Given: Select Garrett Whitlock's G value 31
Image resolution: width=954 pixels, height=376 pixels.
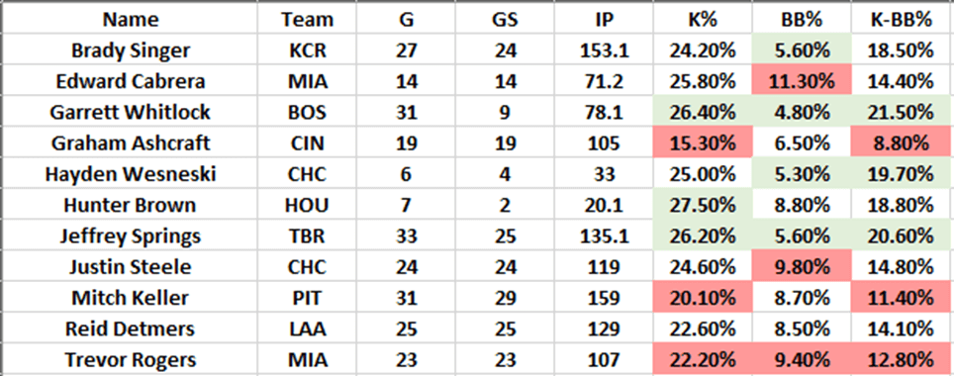Looking at the screenshot, I should [407, 112].
